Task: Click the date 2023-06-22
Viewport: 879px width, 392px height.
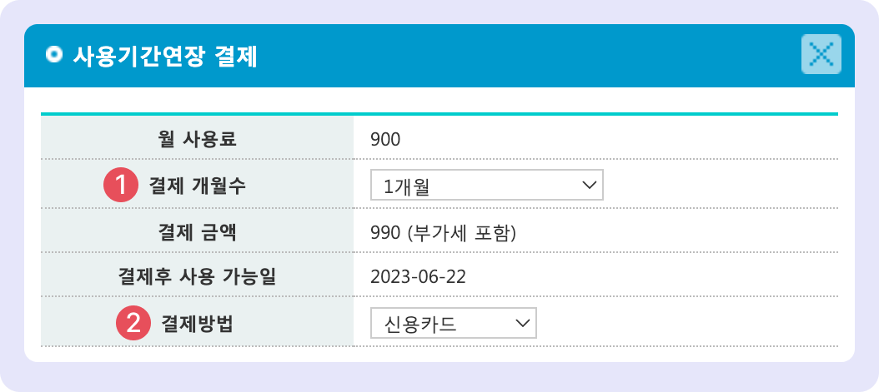Action: coord(419,277)
